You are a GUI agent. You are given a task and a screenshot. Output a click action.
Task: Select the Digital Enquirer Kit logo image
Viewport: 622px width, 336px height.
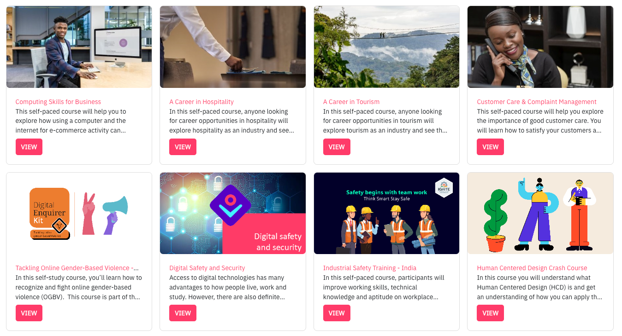(x=49, y=213)
